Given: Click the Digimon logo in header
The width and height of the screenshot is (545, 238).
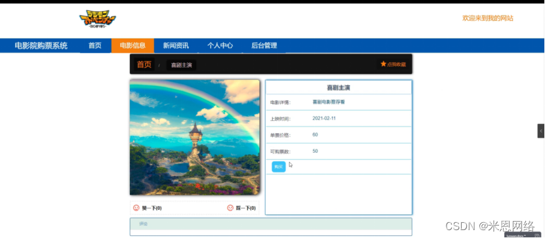Looking at the screenshot, I should coord(98,19).
